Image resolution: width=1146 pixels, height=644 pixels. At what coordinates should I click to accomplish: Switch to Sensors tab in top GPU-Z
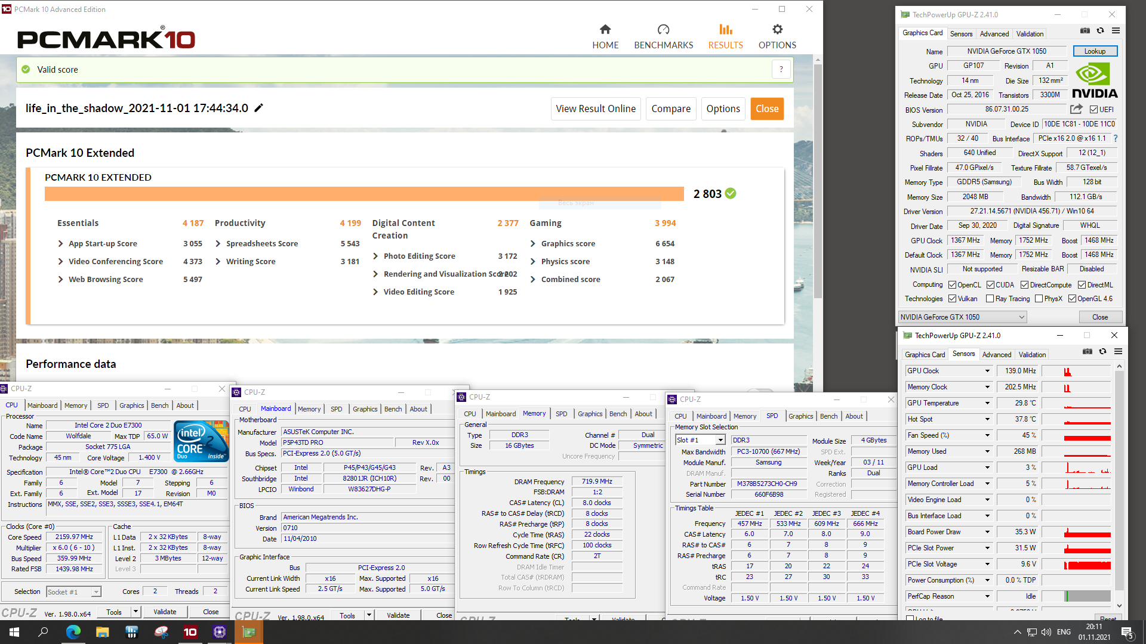click(961, 34)
